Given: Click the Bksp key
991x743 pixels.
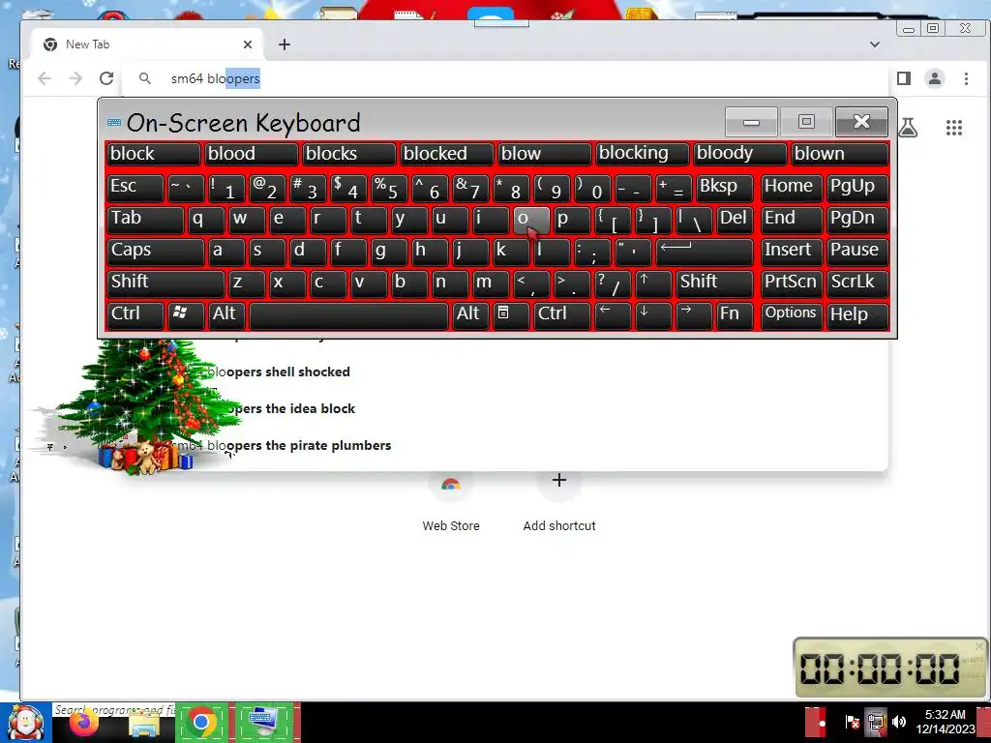Looking at the screenshot, I should point(724,187).
